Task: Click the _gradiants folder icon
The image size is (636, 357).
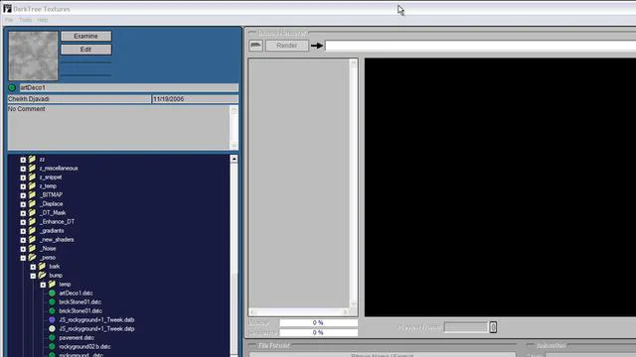Action: (x=32, y=230)
